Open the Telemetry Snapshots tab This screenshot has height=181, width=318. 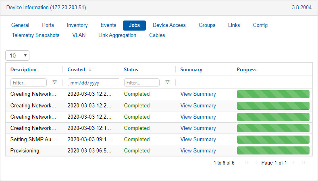[x=35, y=35]
